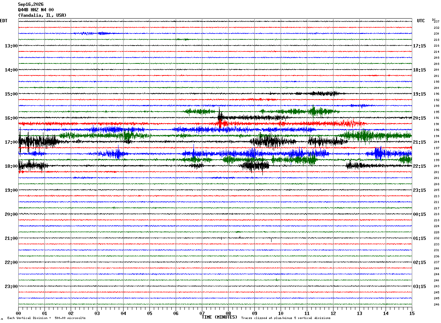Click the (Vandalia, IL, USA) location text

(x=42, y=15)
